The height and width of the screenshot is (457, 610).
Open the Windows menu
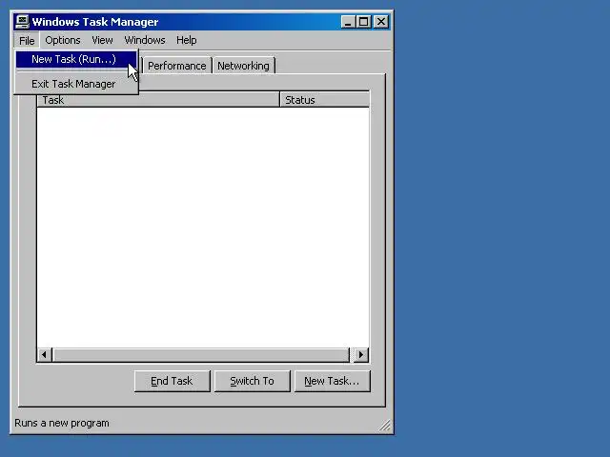(x=145, y=40)
